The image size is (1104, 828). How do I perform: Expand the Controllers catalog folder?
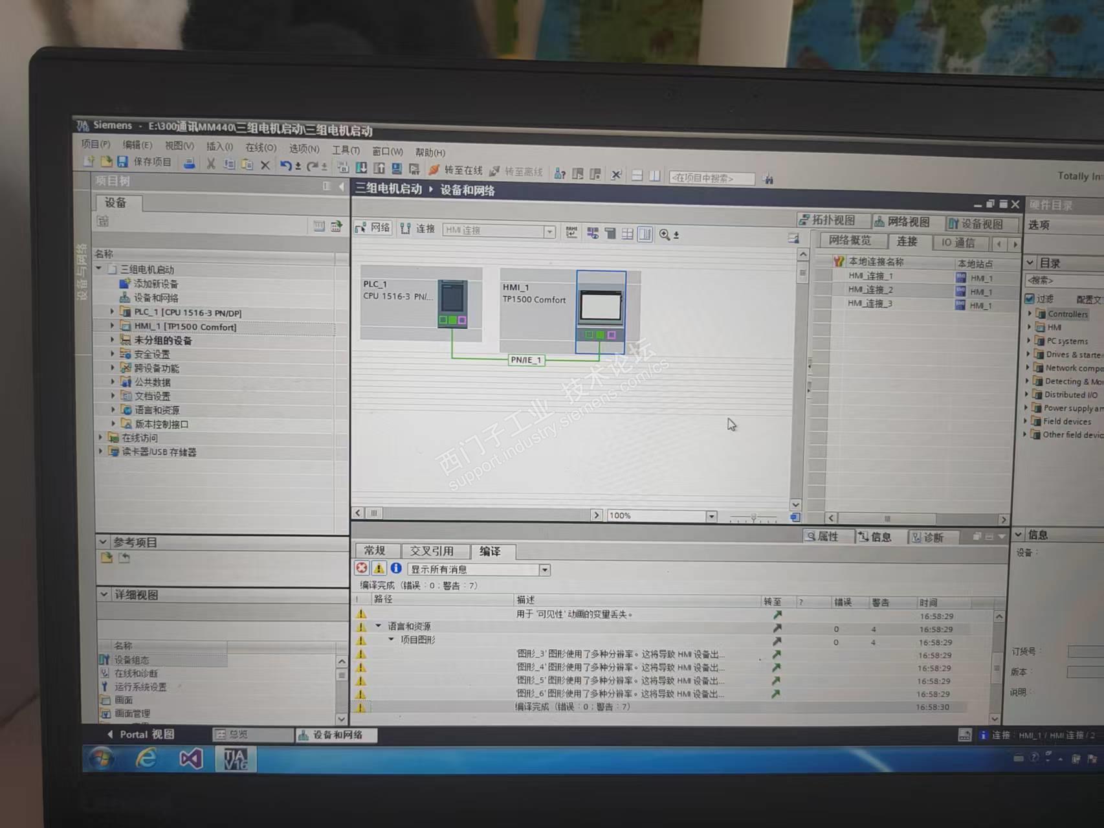(1030, 313)
